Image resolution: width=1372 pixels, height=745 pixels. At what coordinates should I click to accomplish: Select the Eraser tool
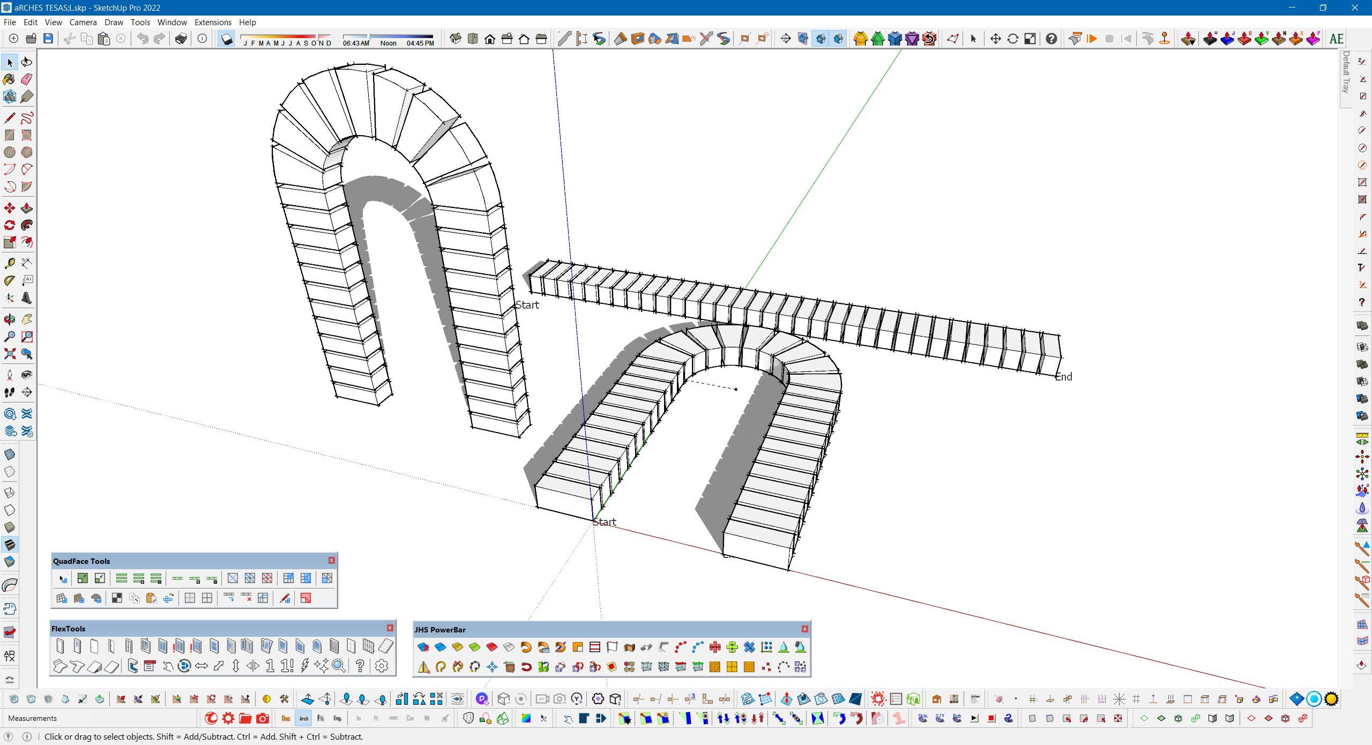coord(26,79)
